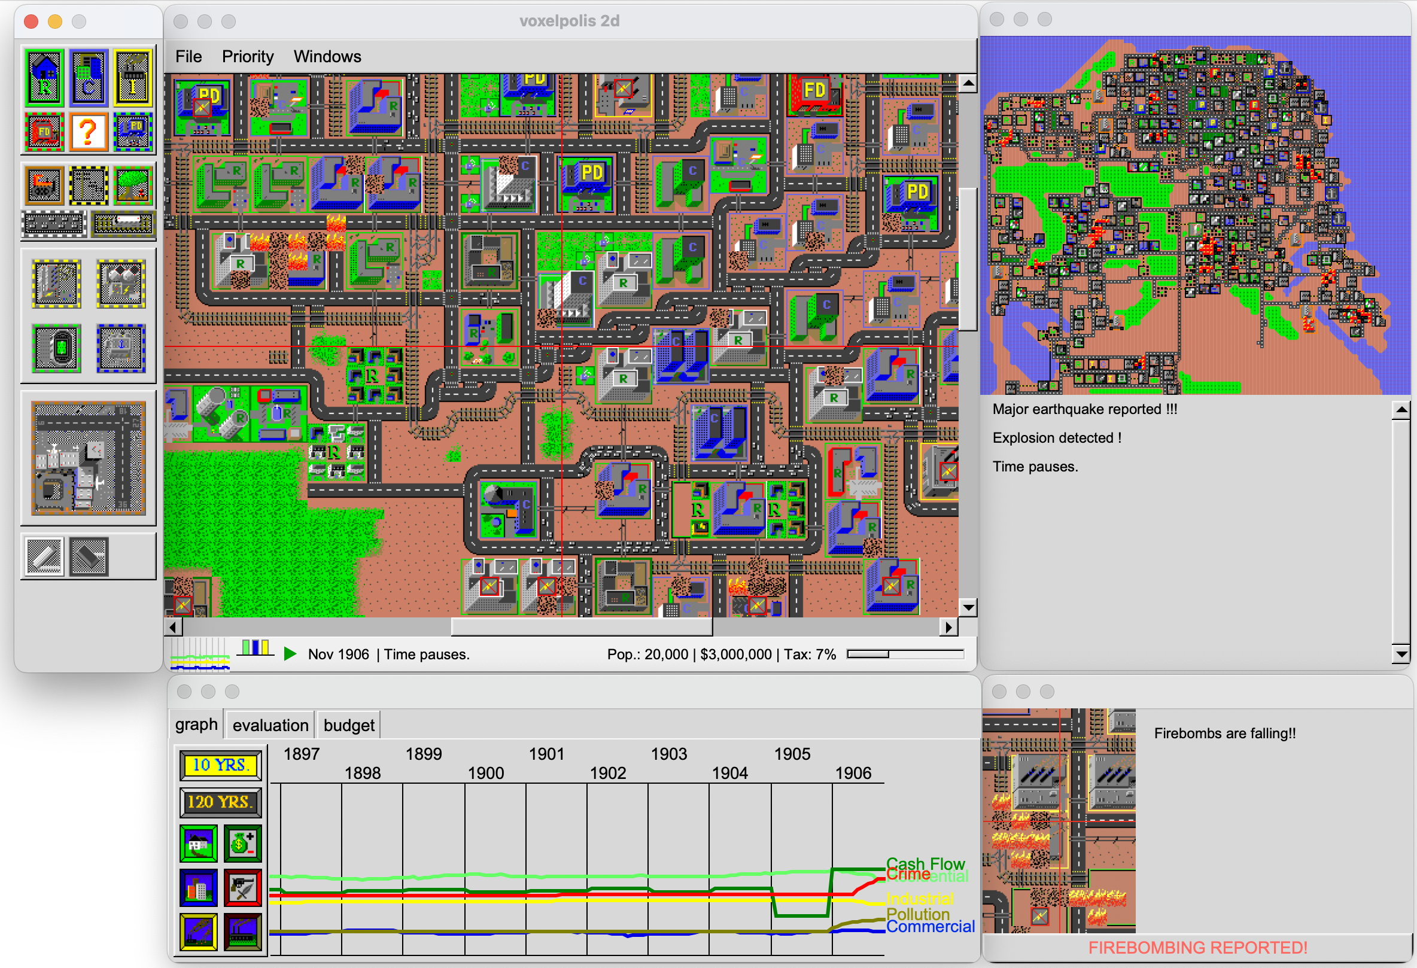Choose the Airport tool

point(89,458)
